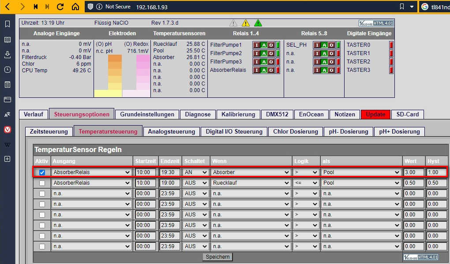Toggle Aktiv checkbox for the Absorber rule
This screenshot has height=264, width=450.
[42, 172]
